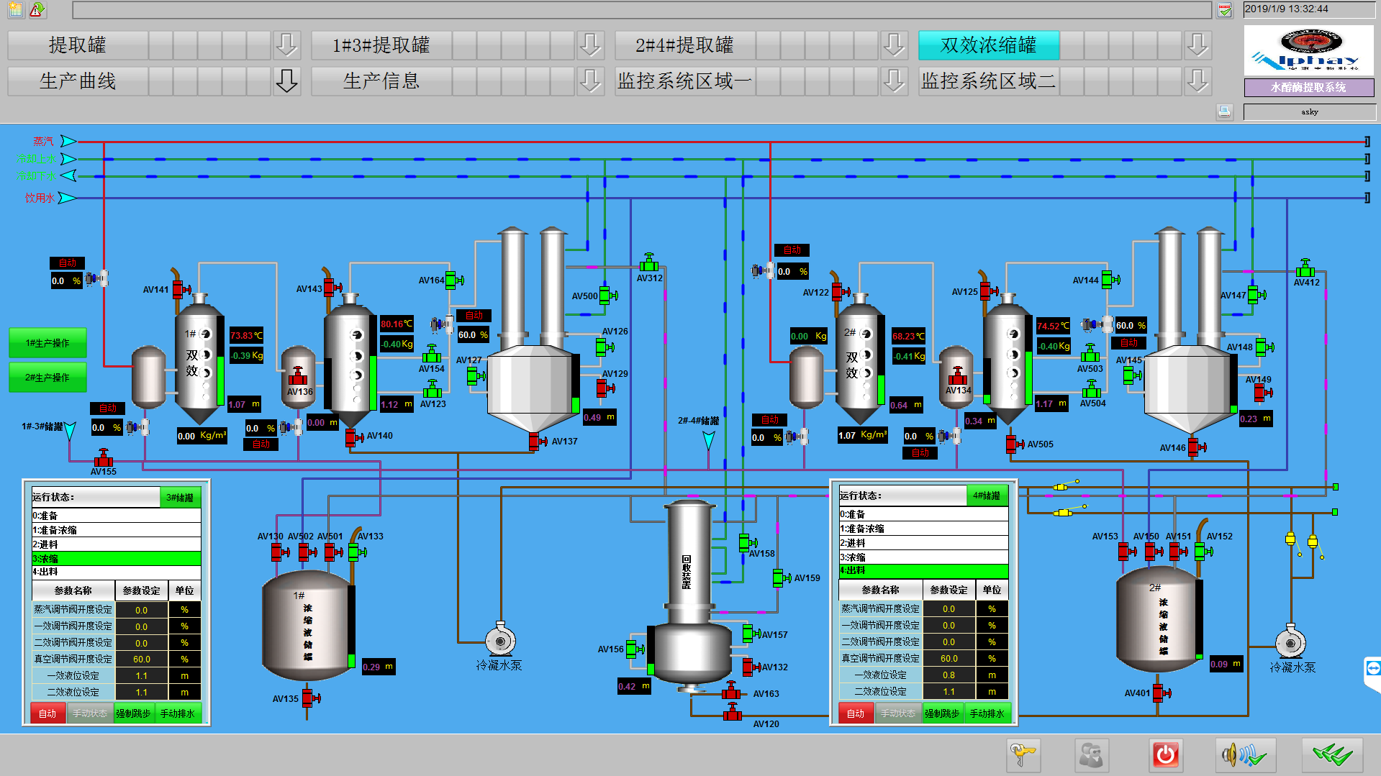Screen dimensions: 1381x776
Task: Click the AV137 discharge valve icon
Action: tap(536, 440)
